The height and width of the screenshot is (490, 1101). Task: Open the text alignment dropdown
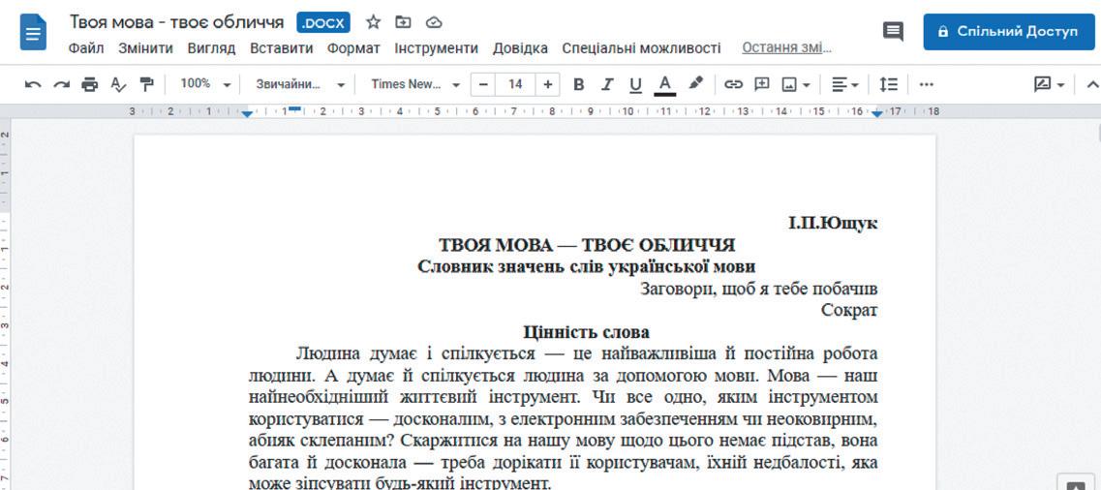point(845,84)
